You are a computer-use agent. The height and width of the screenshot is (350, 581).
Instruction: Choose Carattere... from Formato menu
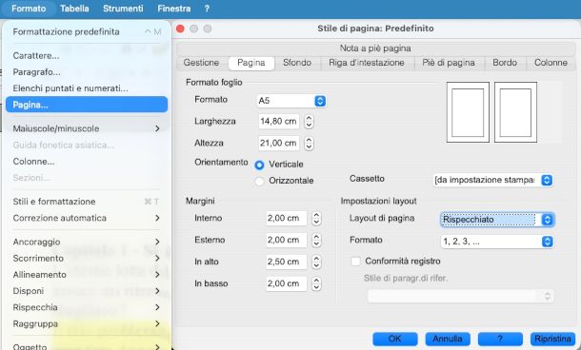(87, 56)
